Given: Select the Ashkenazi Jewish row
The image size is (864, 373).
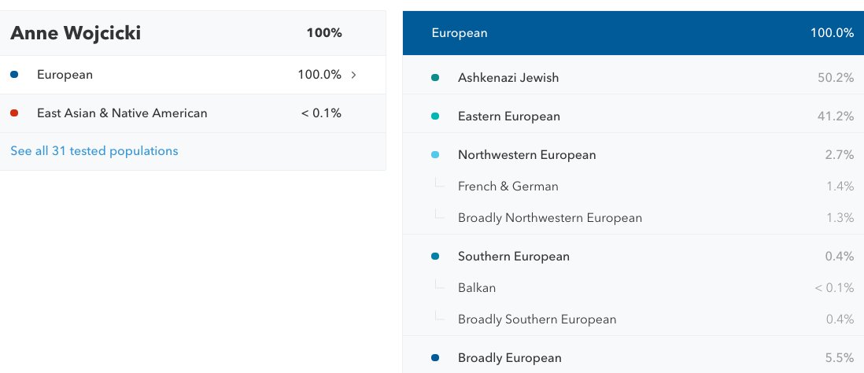Looking at the screenshot, I should tap(633, 78).
